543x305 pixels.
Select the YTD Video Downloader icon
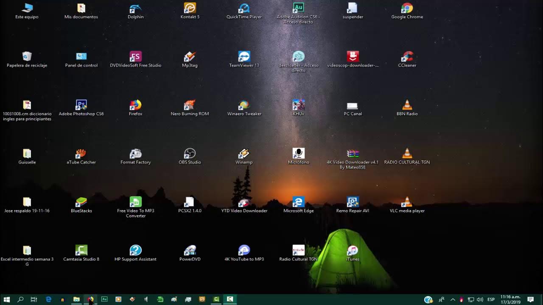click(244, 205)
